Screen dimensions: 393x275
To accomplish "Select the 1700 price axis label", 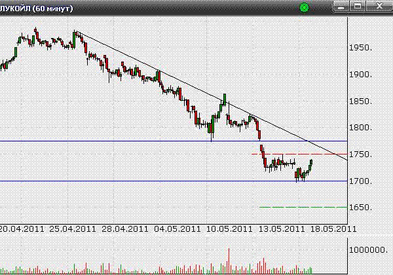I will pos(361,181).
